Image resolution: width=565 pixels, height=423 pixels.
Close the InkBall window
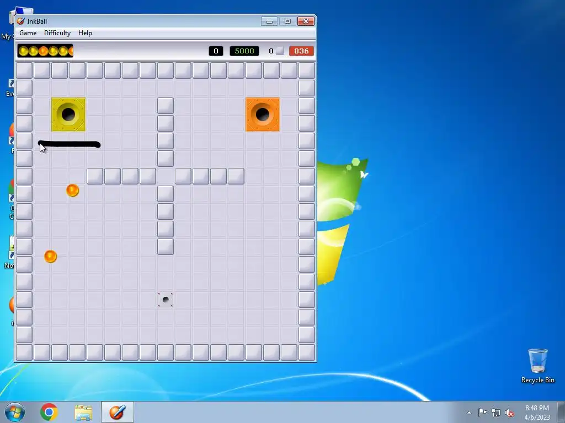click(x=306, y=21)
